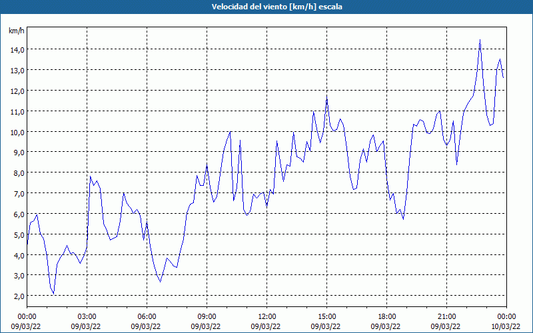The image size is (533, 333).
Task: Click the 14,0 y-axis label
Action: pos(18,50)
